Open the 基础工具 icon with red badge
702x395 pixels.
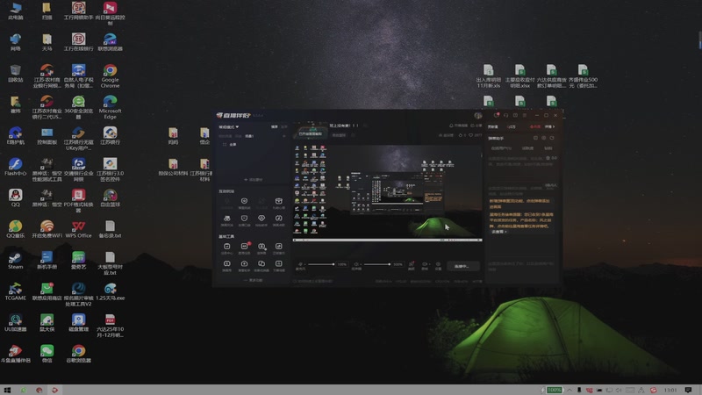point(245,247)
